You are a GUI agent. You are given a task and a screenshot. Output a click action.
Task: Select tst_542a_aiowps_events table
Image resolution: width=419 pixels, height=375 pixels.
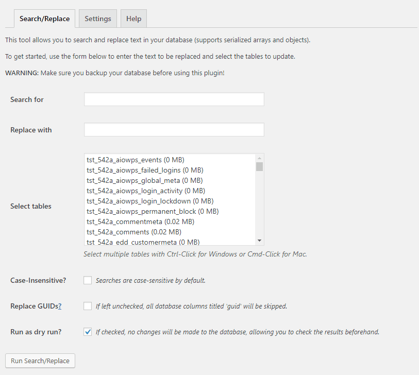coord(135,160)
